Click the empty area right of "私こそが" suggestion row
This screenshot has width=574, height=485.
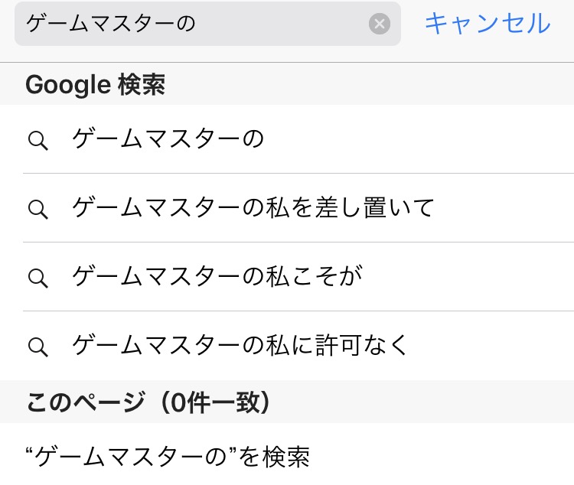(475, 277)
